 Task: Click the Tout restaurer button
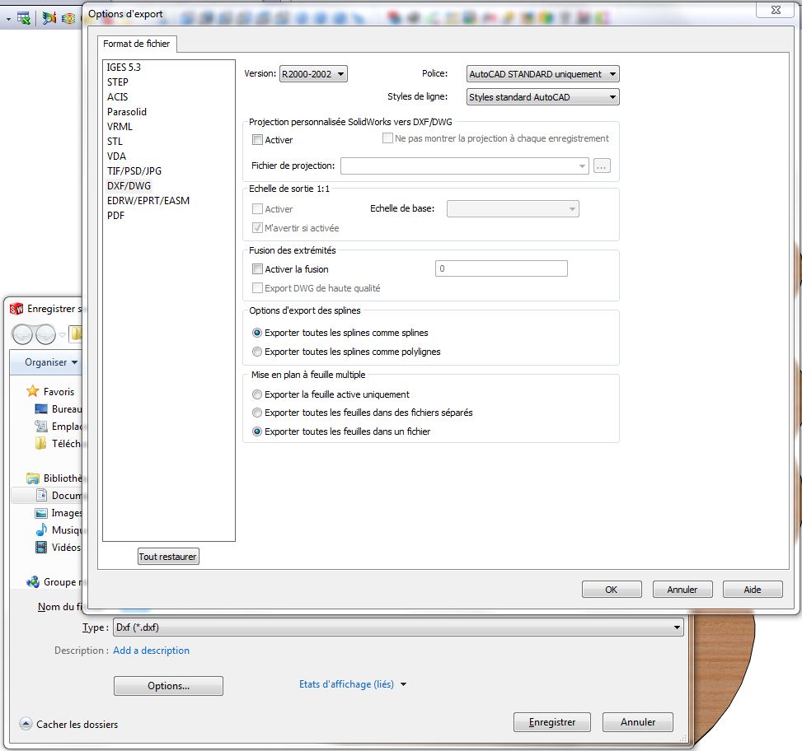pos(168,557)
